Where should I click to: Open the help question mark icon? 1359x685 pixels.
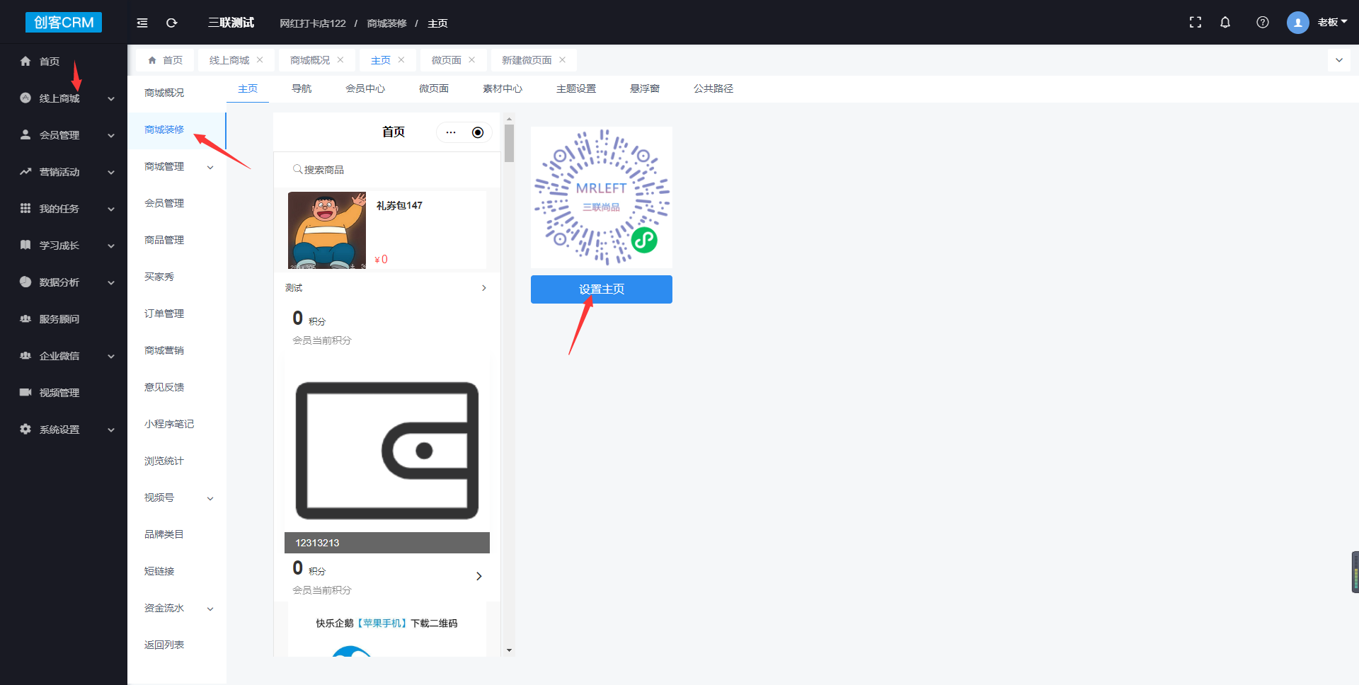coord(1263,23)
